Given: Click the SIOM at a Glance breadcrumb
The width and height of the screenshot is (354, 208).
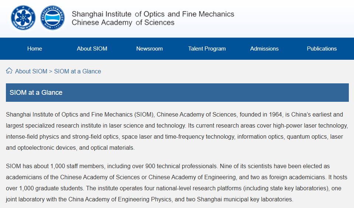Looking at the screenshot, I should [x=78, y=71].
